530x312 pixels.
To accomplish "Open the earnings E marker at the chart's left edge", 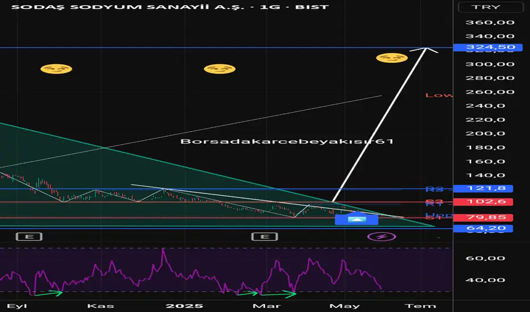I will tap(29, 237).
